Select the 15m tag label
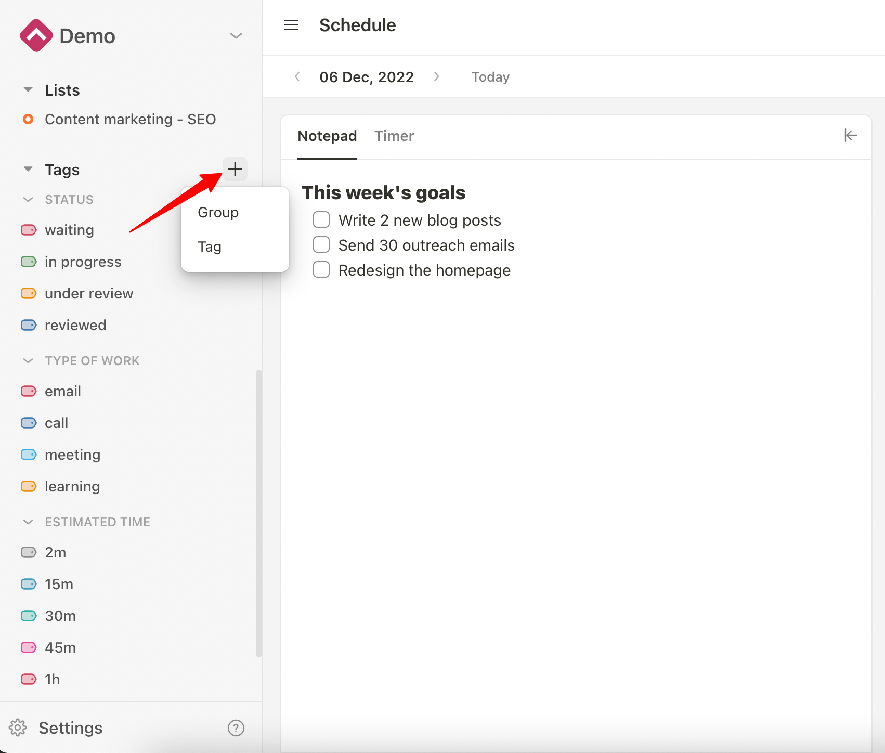This screenshot has width=885, height=753. point(59,584)
